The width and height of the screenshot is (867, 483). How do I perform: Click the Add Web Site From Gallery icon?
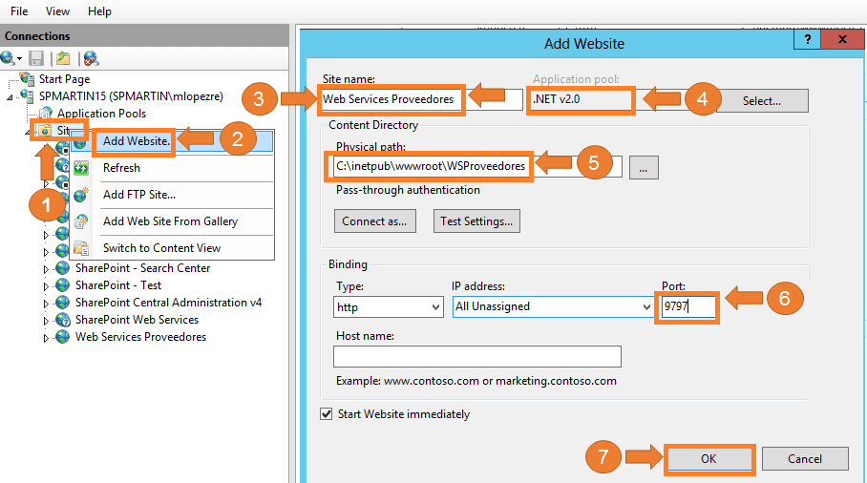tap(81, 221)
